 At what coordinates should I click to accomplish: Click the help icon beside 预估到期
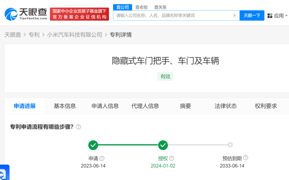[246, 157]
